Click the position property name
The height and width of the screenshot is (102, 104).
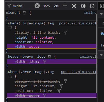coord(23,42)
